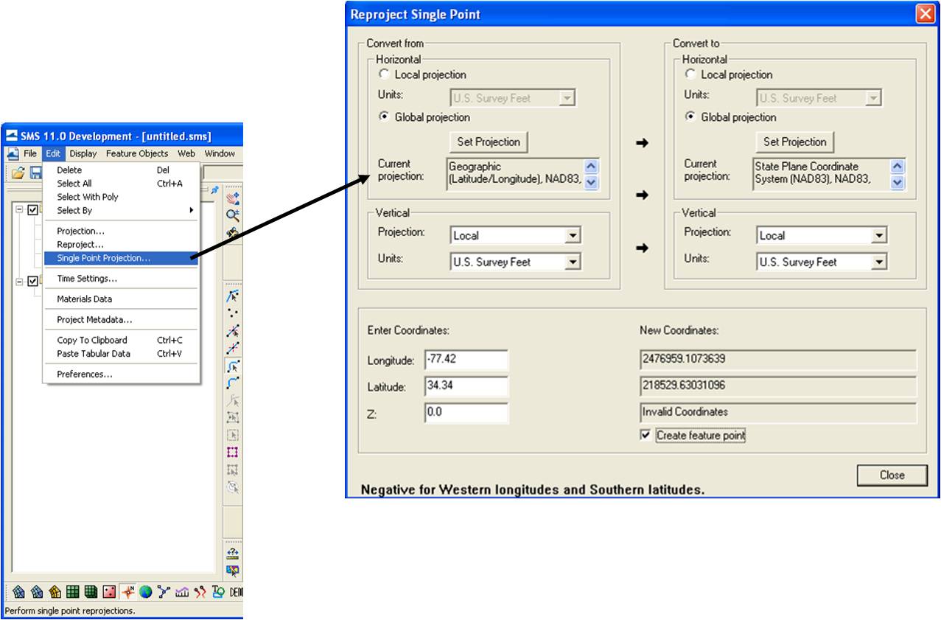Open Convert from Vertical Units dropdown

pyautogui.click(x=573, y=262)
